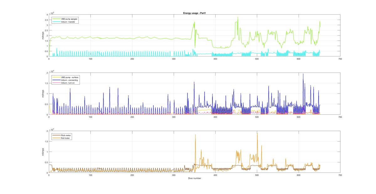
Task: Click y-axis tick '1.5' on the bottom plot
Action: 46,141
